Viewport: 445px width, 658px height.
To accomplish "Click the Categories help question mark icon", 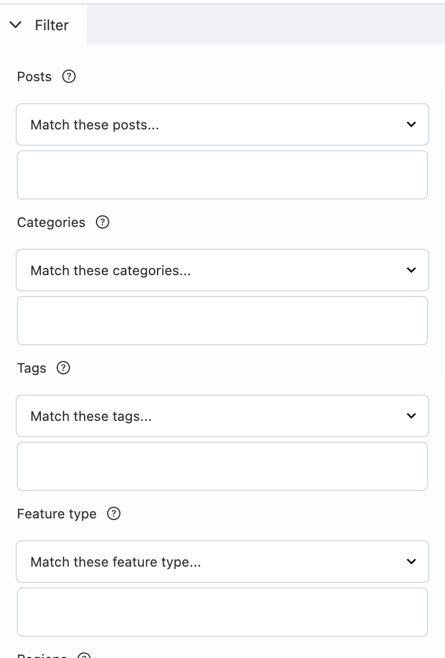I will click(103, 223).
